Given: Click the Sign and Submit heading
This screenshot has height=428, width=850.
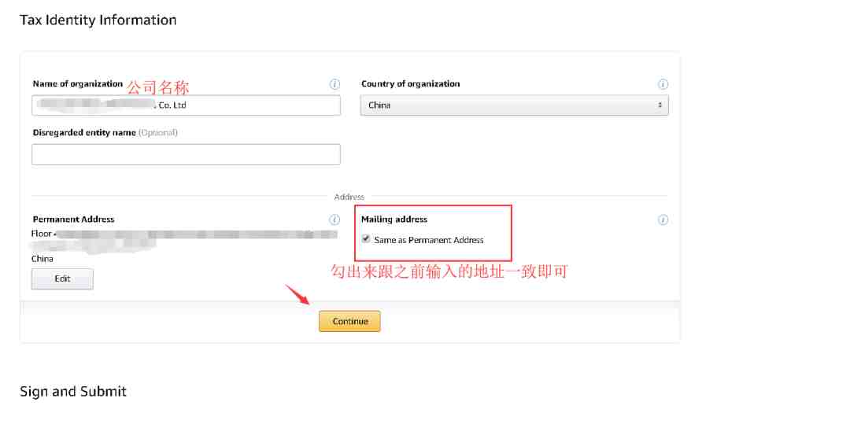Looking at the screenshot, I should pyautogui.click(x=73, y=391).
